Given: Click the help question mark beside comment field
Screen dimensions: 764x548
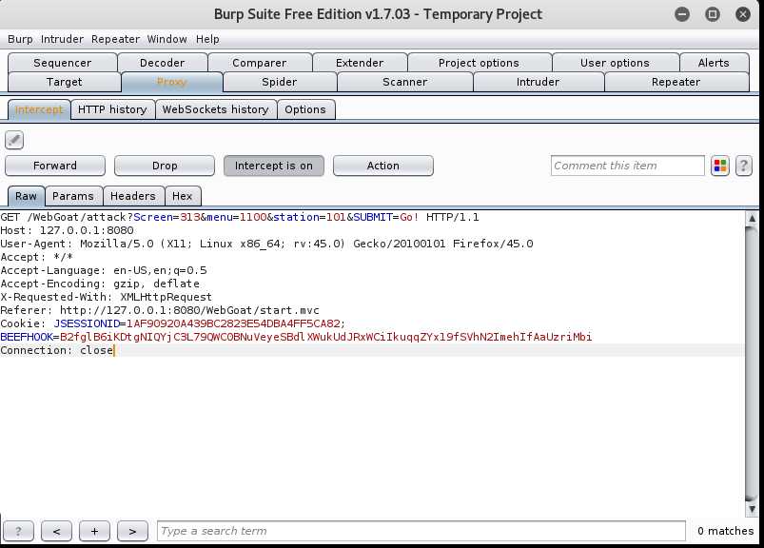Looking at the screenshot, I should 743,166.
